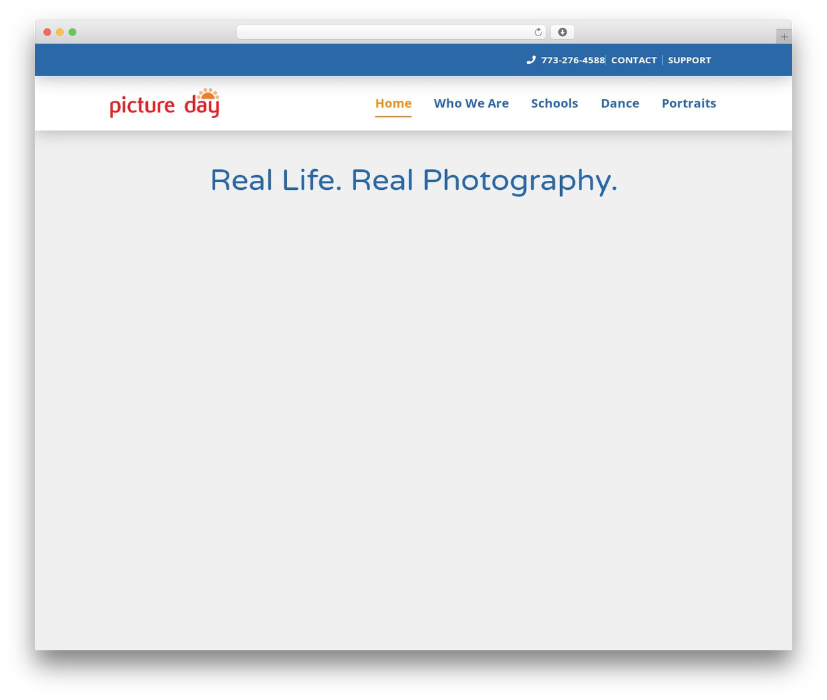
Task: Open the Portraits menu item
Action: (x=689, y=103)
